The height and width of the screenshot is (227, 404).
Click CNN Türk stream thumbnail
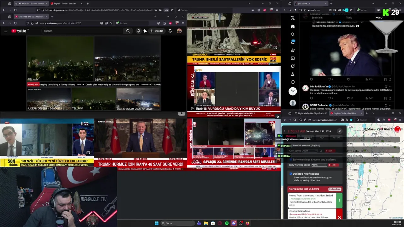tap(234, 39)
